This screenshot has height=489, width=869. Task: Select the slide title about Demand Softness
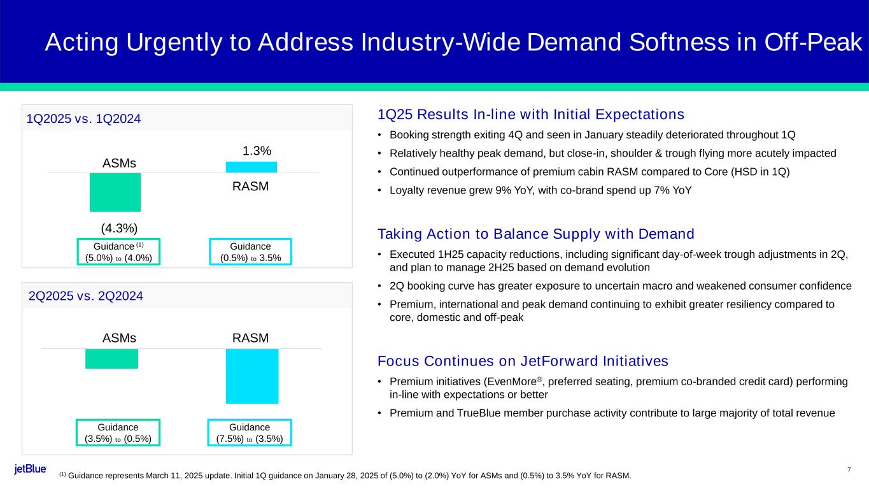(453, 43)
